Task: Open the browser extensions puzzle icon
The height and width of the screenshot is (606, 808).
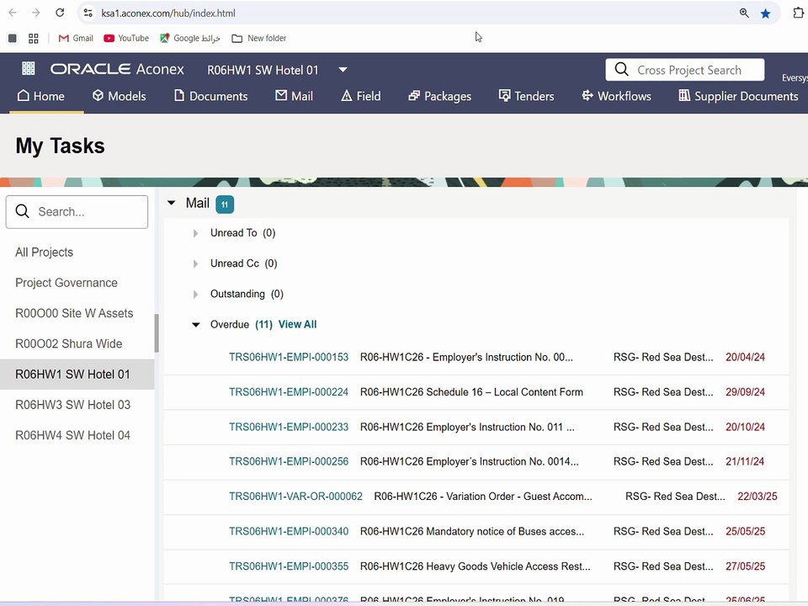Action: coord(798,13)
